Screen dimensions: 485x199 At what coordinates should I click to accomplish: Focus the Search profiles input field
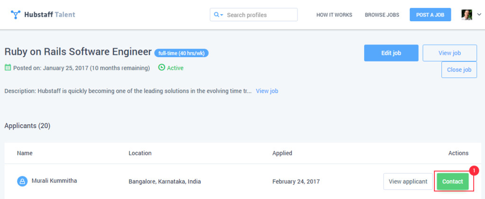(x=260, y=15)
